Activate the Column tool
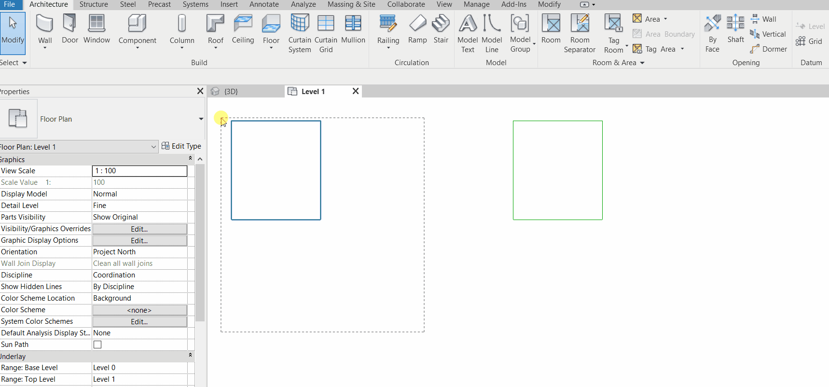829x387 pixels. 182,32
